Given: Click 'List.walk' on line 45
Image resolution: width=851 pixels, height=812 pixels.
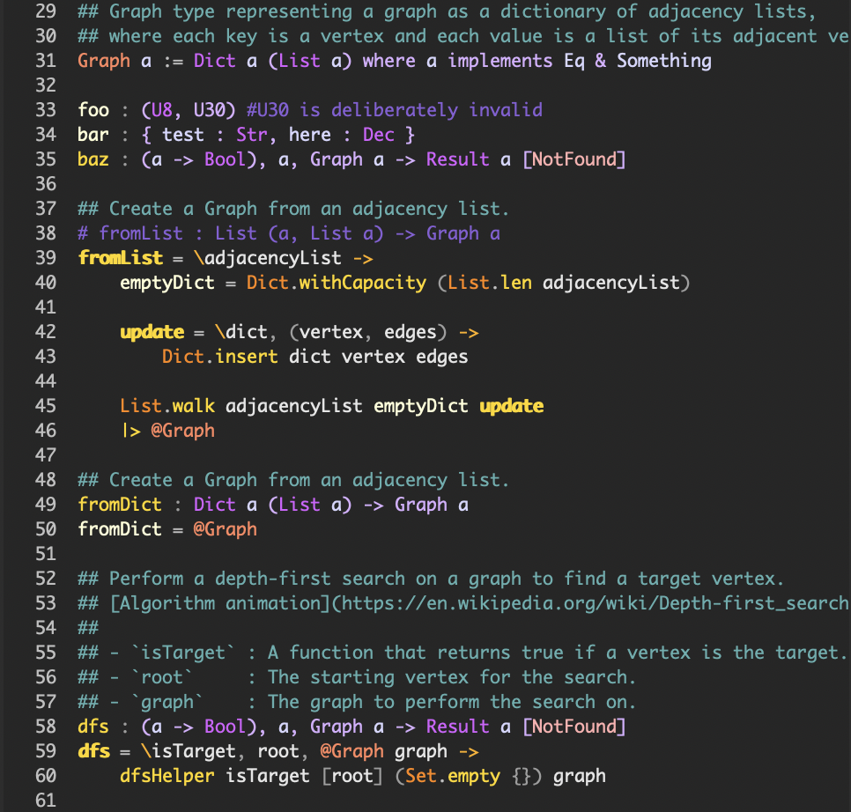Looking at the screenshot, I should (x=167, y=406).
